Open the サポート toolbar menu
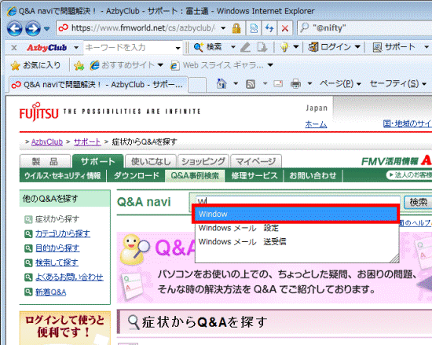Image resolution: width=432 pixels, height=345 pixels. 400,47
